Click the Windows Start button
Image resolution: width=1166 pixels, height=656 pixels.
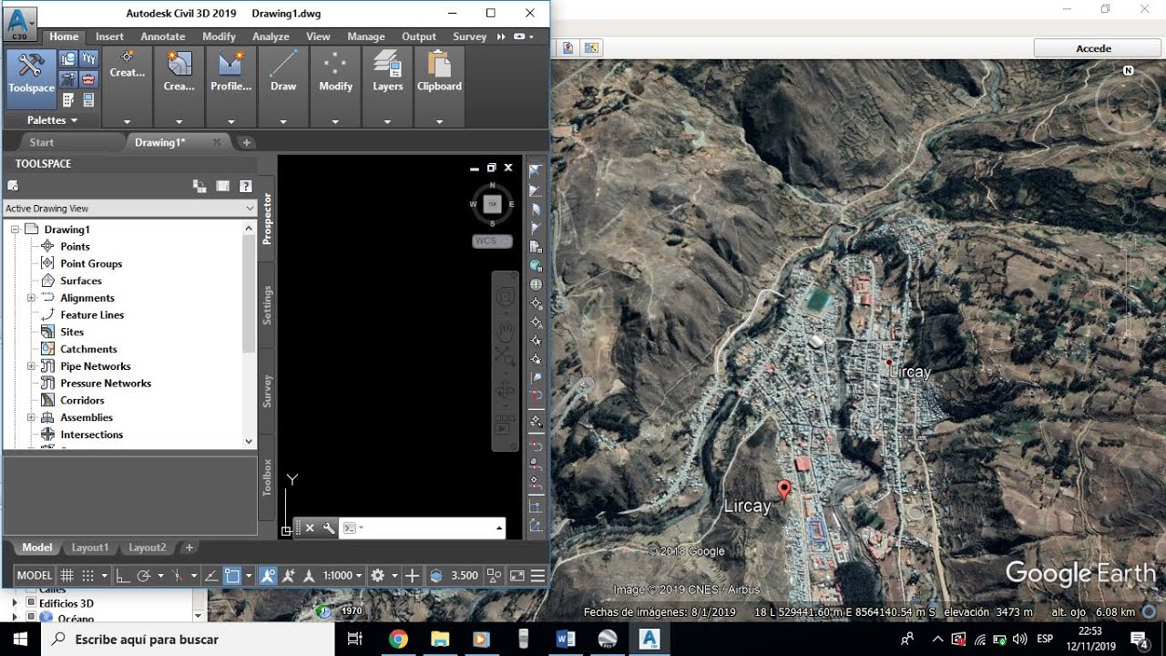[x=20, y=640]
